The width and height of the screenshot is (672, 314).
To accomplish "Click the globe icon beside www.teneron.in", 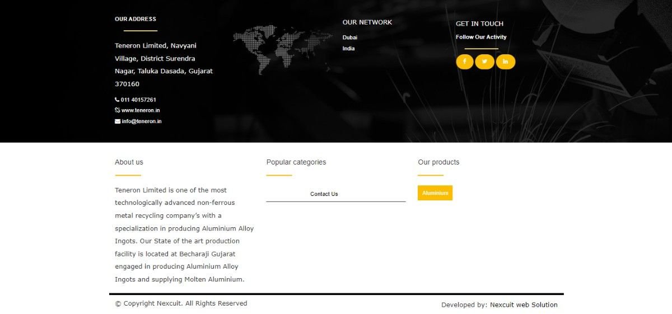I will (117, 110).
